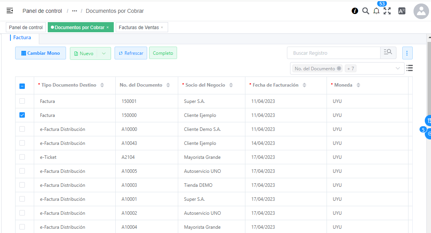Expand the Nuevo button dropdown arrow
The image size is (431, 233).
point(104,54)
